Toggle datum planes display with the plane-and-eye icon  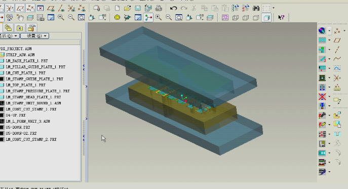pyautogui.click(x=51, y=8)
